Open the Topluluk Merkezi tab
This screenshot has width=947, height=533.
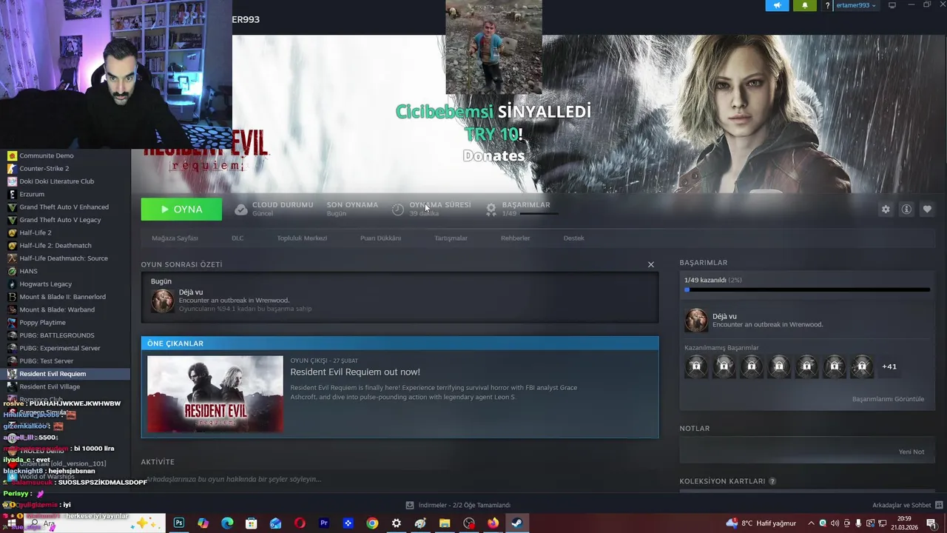point(302,238)
